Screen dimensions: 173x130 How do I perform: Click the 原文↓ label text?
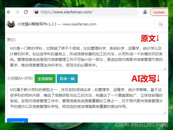click(x=12, y=40)
